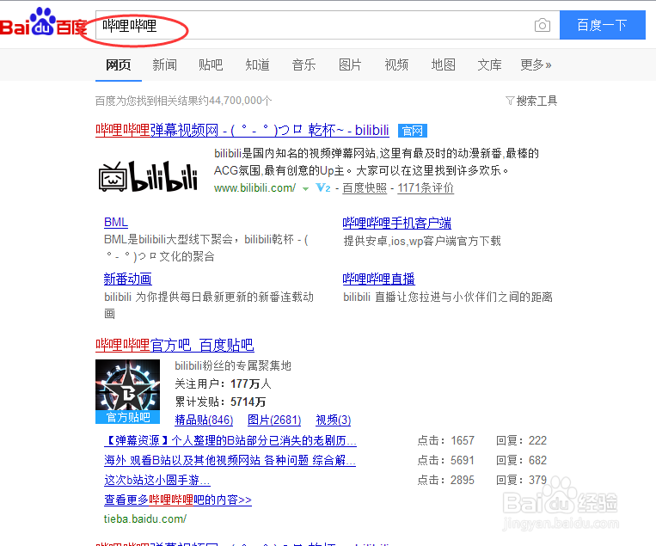
Task: Open 哔哩哔哩官方吧_百度贴吧 result title
Action: click(x=175, y=345)
